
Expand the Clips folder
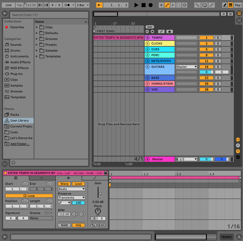pos(37,27)
